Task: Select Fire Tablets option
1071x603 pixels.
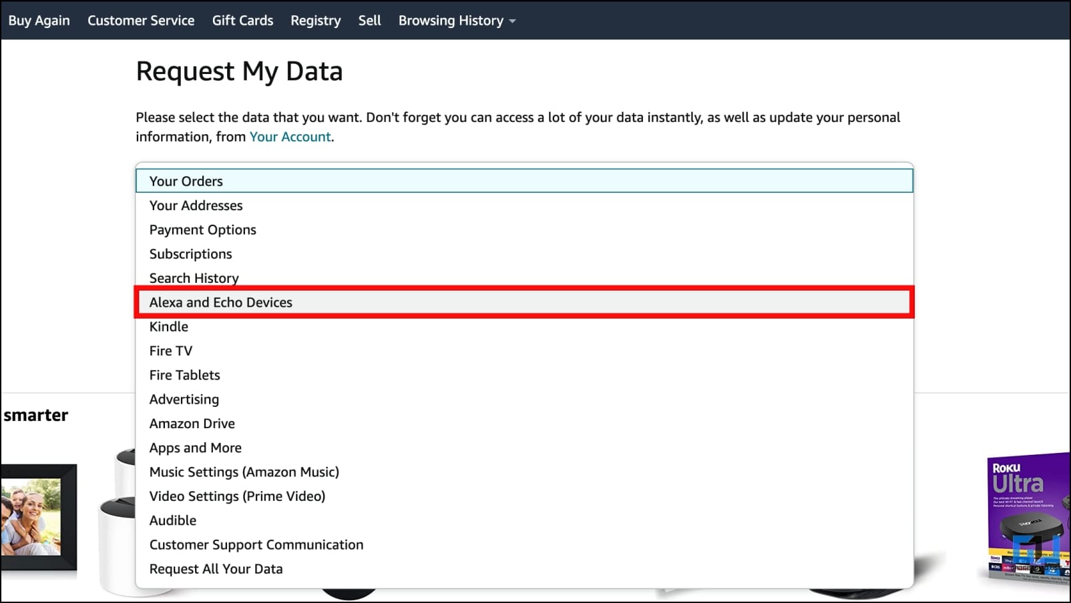Action: (524, 375)
